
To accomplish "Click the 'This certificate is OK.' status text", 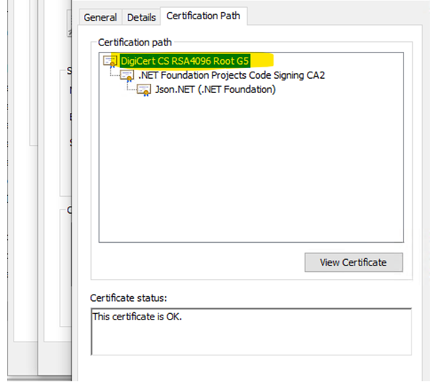I will point(137,317).
